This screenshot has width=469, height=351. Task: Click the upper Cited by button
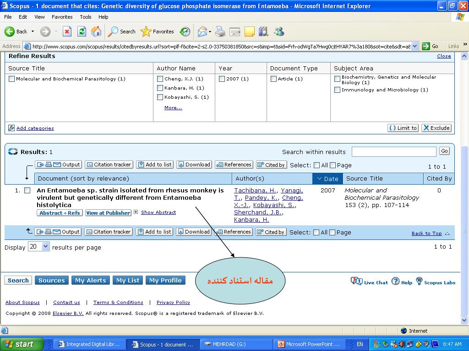point(272,165)
